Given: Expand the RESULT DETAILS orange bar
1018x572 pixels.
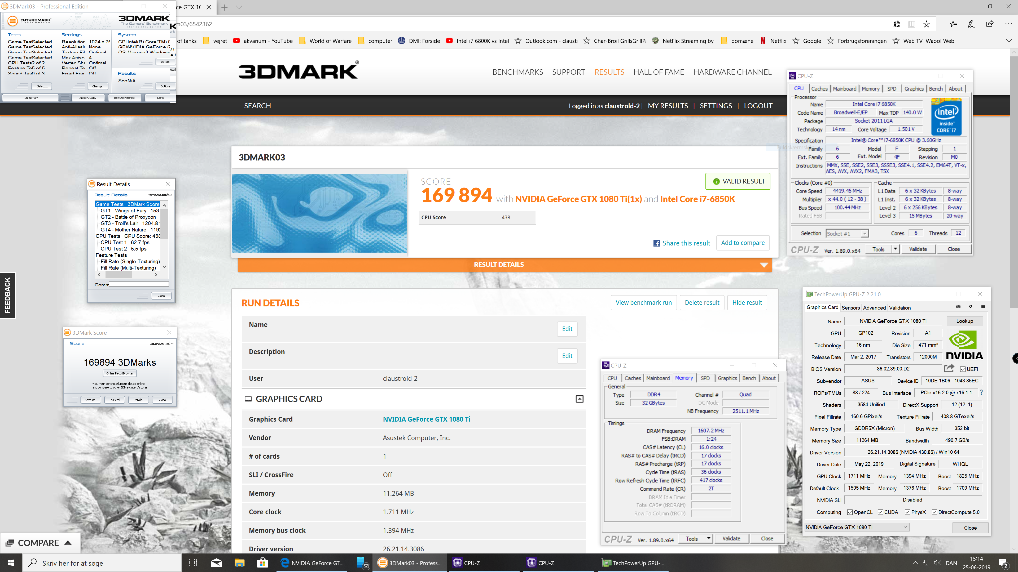Looking at the screenshot, I should (505, 265).
